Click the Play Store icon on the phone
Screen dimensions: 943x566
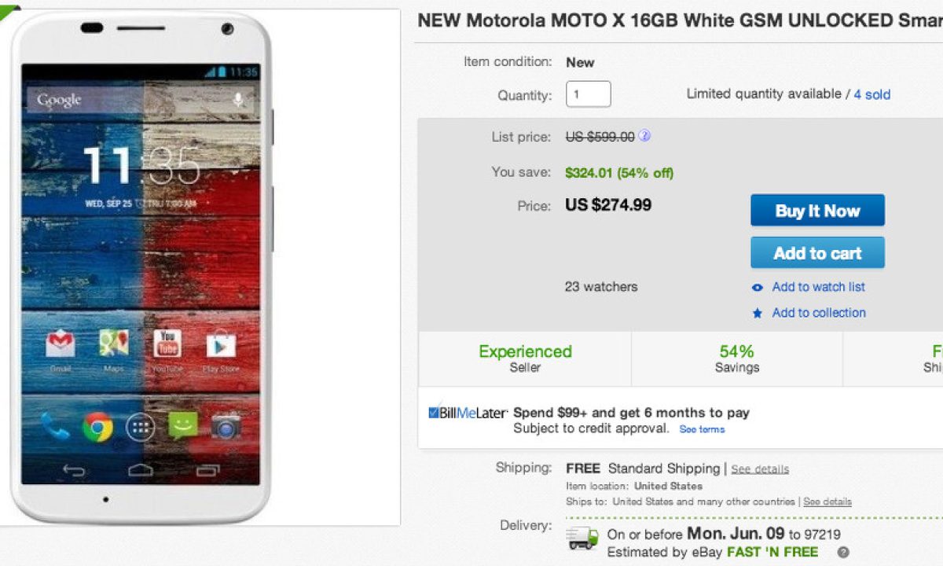(x=221, y=345)
